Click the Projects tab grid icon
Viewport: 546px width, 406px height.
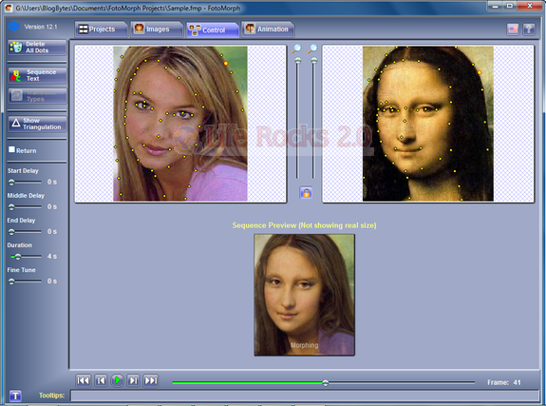coord(84,29)
